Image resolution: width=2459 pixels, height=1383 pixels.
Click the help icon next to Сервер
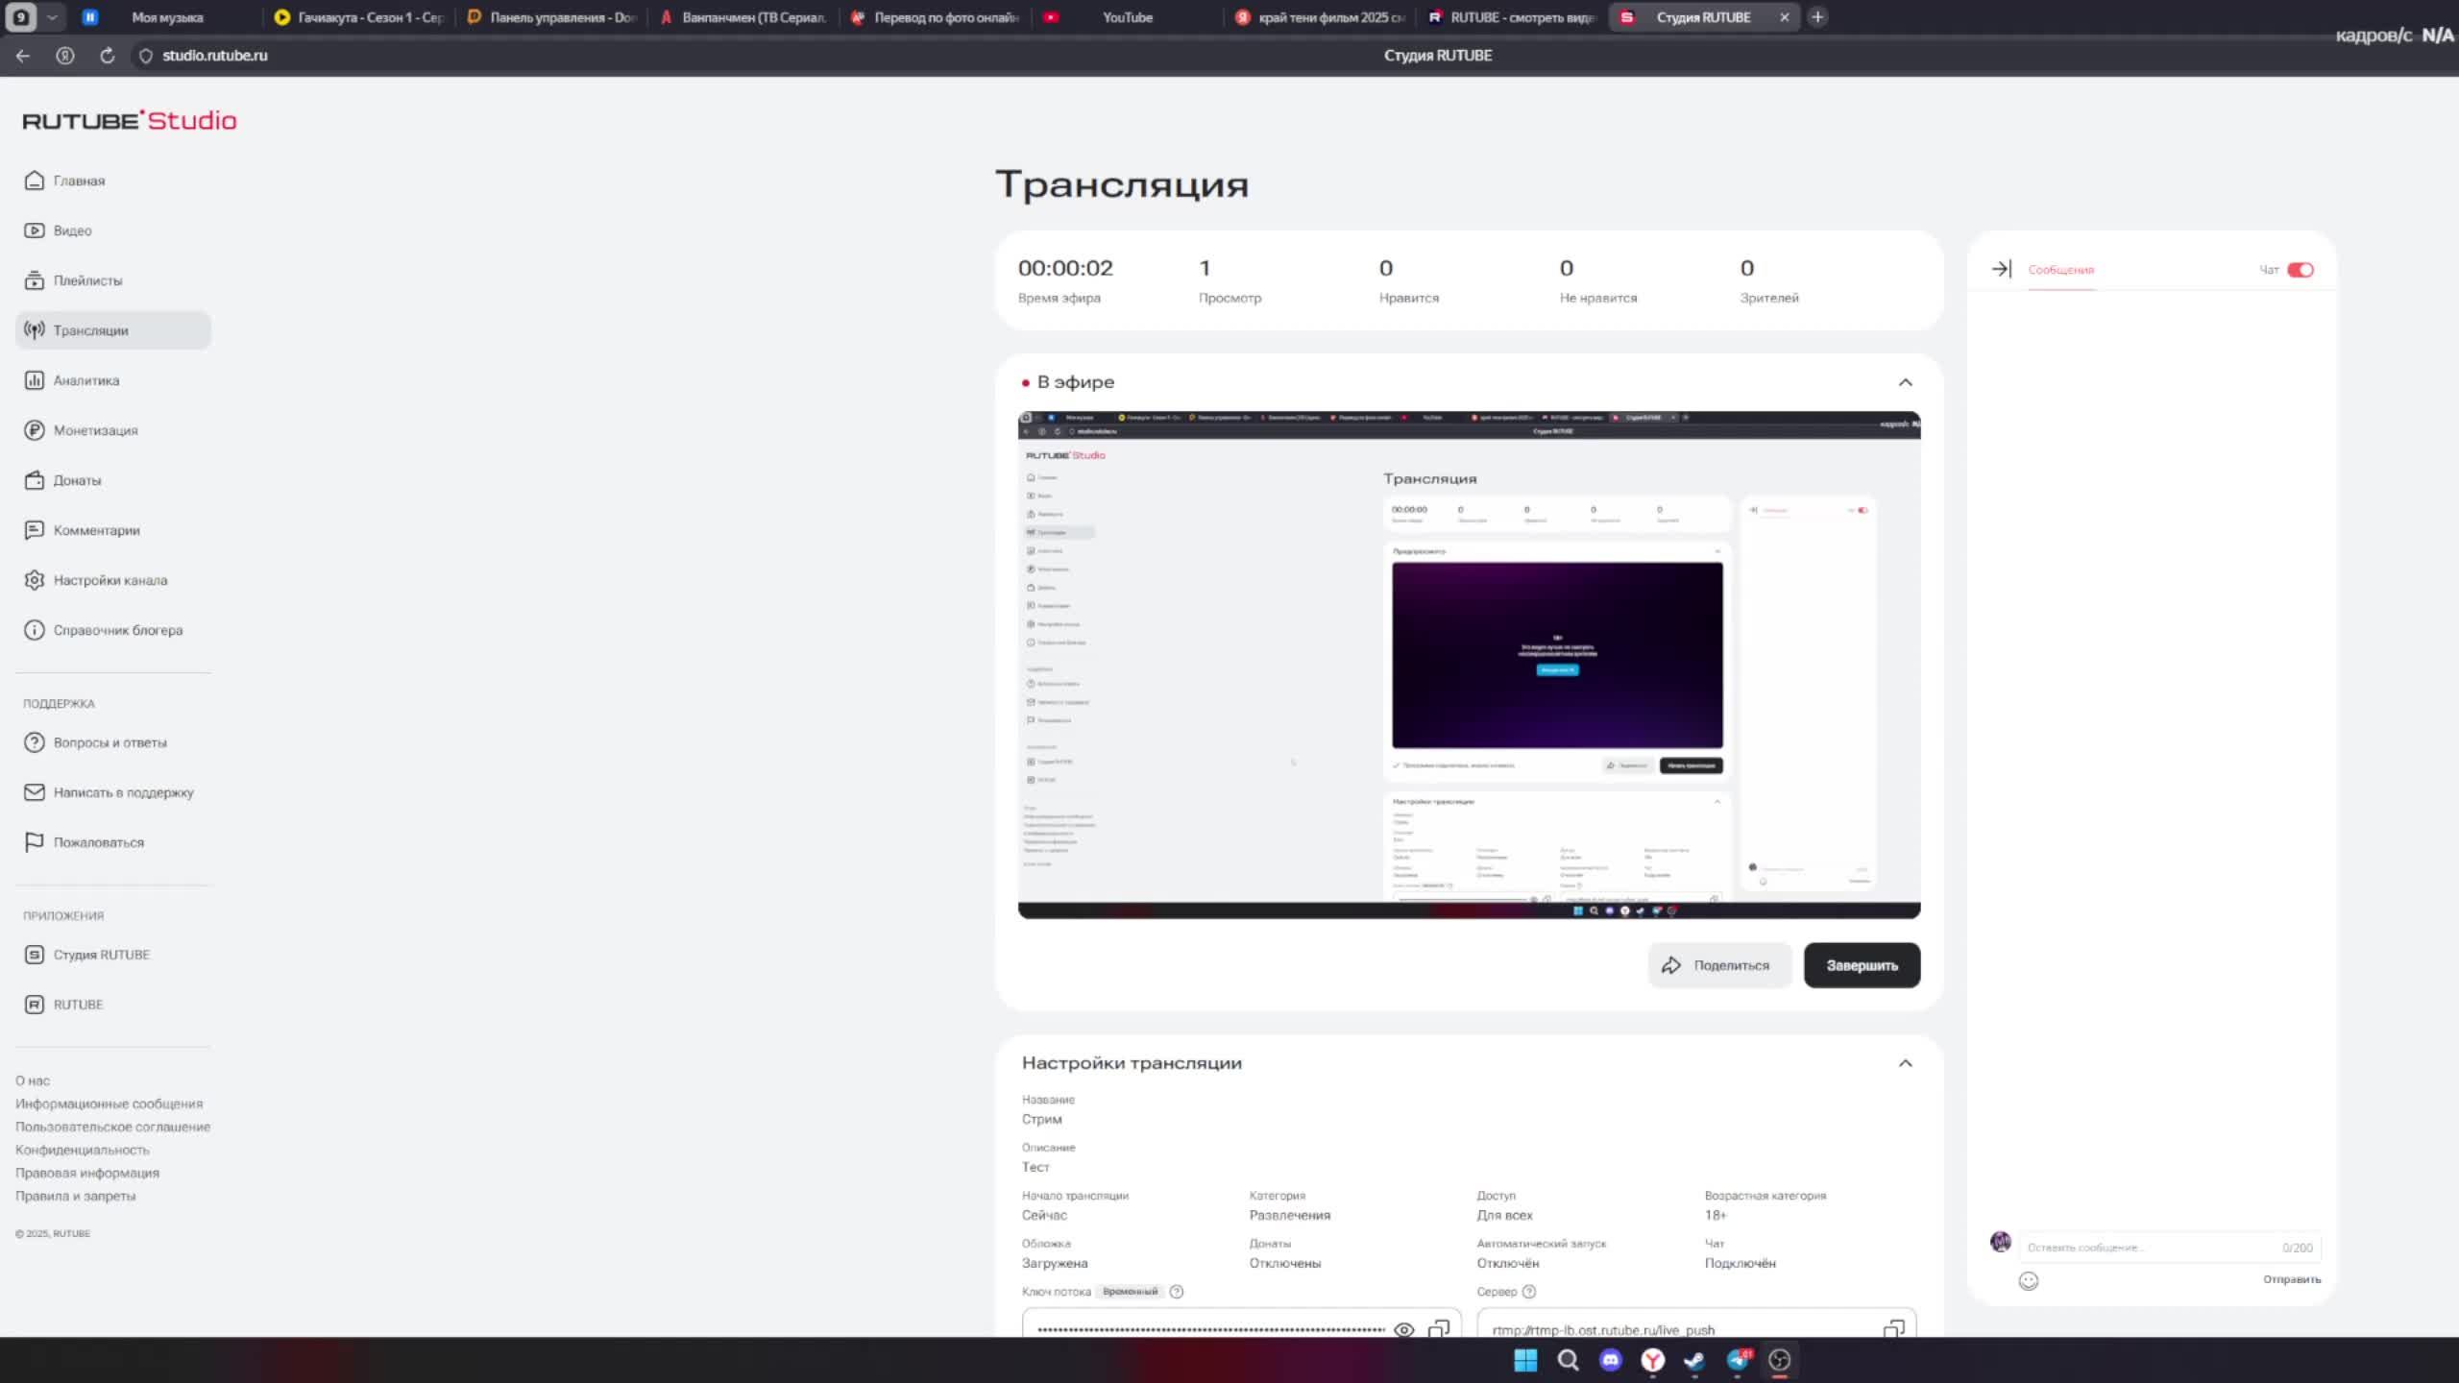pos(1529,1292)
